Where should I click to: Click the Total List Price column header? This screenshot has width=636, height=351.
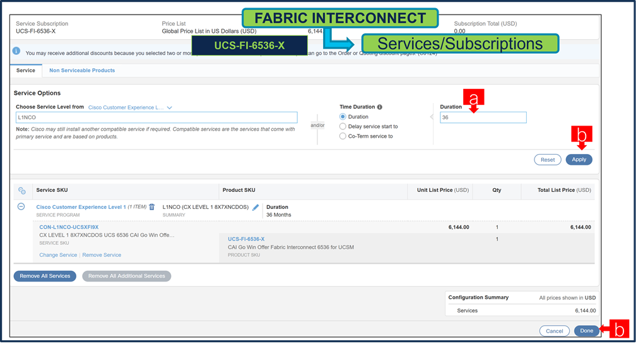pyautogui.click(x=564, y=190)
